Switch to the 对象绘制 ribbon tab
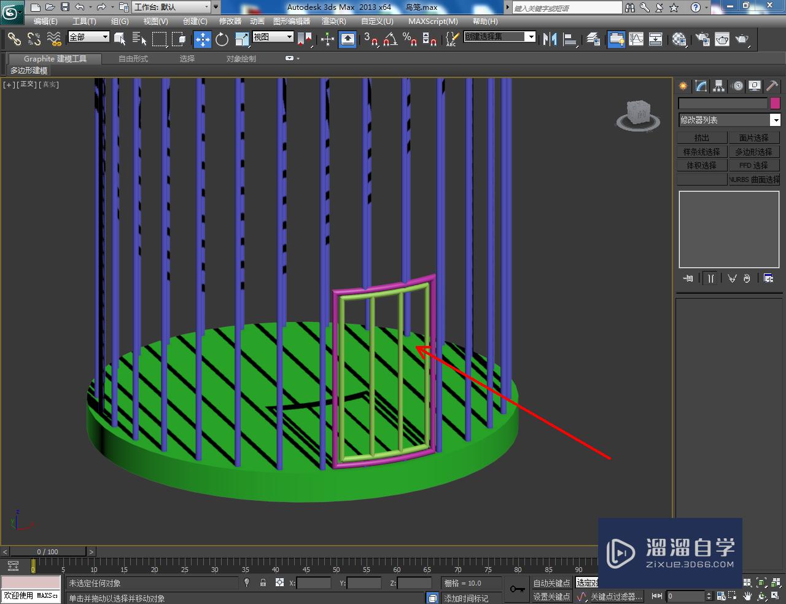Screen dimensions: 786x604 [x=241, y=58]
